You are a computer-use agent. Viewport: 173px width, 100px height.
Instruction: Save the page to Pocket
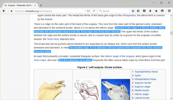pos(144,11)
